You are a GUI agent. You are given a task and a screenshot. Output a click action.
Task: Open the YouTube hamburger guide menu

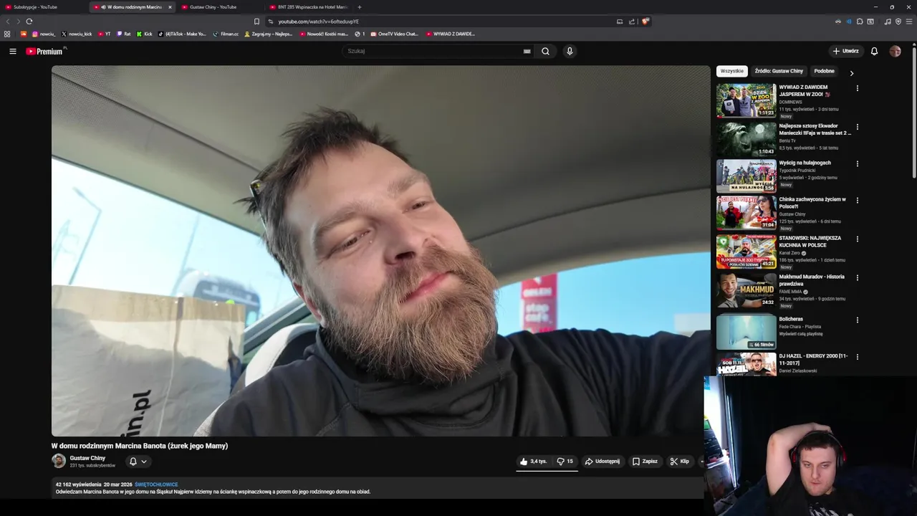12,51
